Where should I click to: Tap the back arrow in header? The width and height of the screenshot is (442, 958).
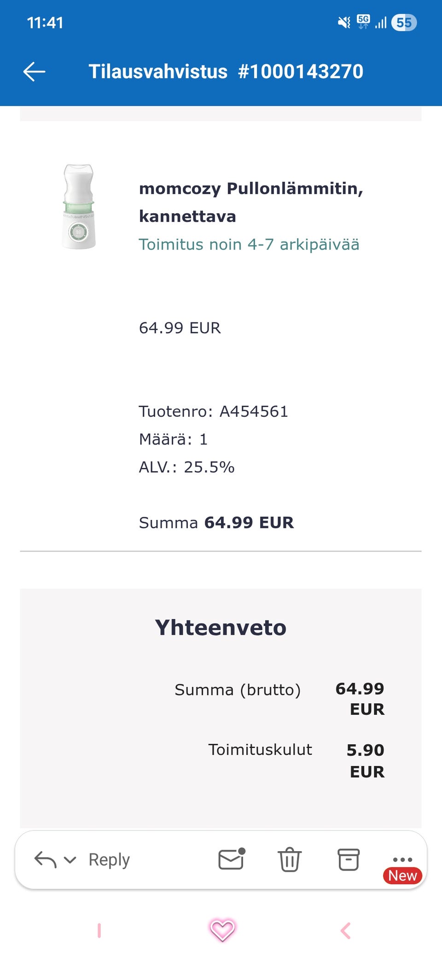coord(35,72)
